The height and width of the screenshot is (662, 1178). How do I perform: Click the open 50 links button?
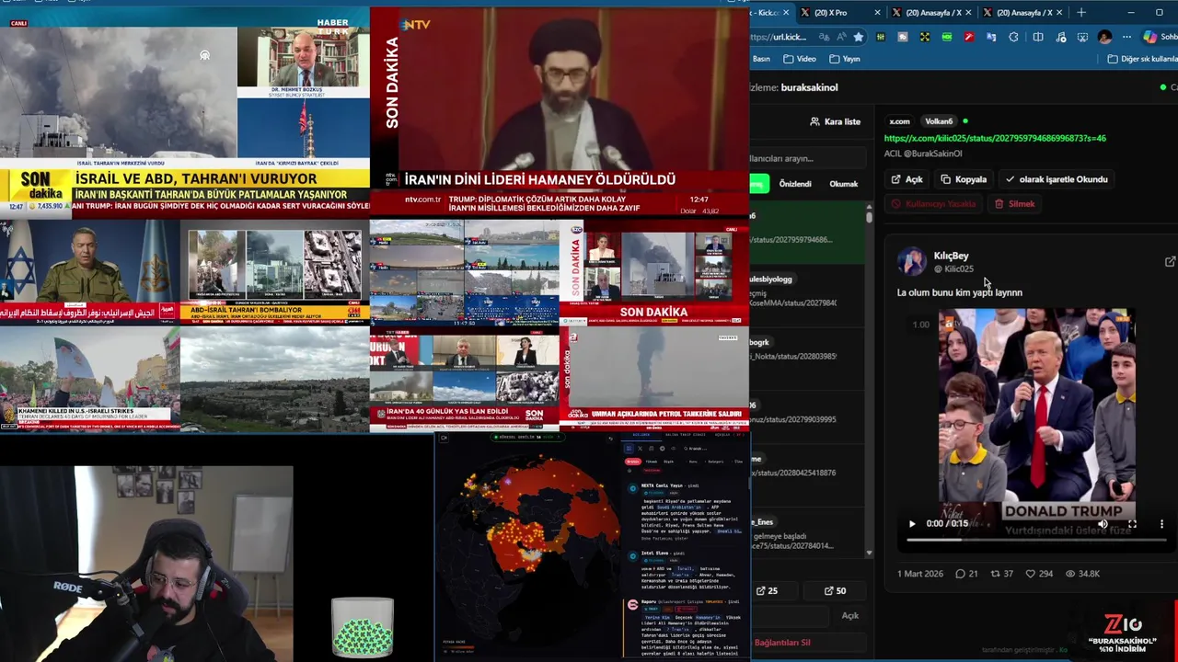[x=835, y=590]
